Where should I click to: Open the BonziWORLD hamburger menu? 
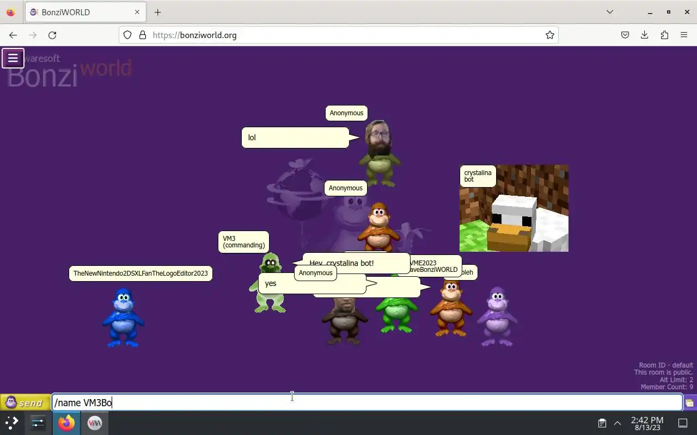click(13, 58)
